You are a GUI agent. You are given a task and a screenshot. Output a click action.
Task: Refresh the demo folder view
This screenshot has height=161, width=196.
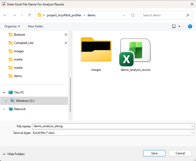point(133,15)
